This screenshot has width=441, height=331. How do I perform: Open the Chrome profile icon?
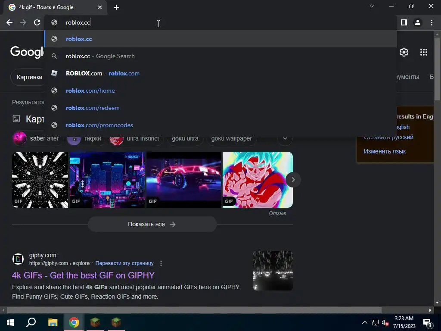click(418, 22)
